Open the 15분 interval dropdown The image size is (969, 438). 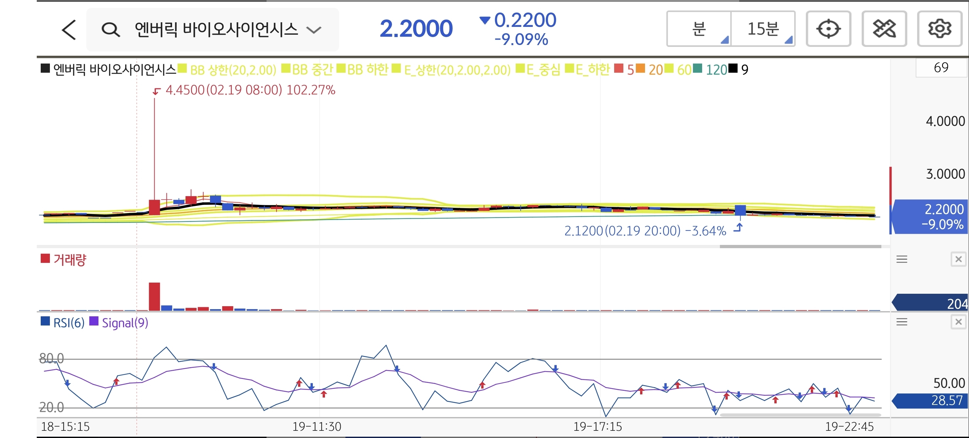tap(763, 29)
